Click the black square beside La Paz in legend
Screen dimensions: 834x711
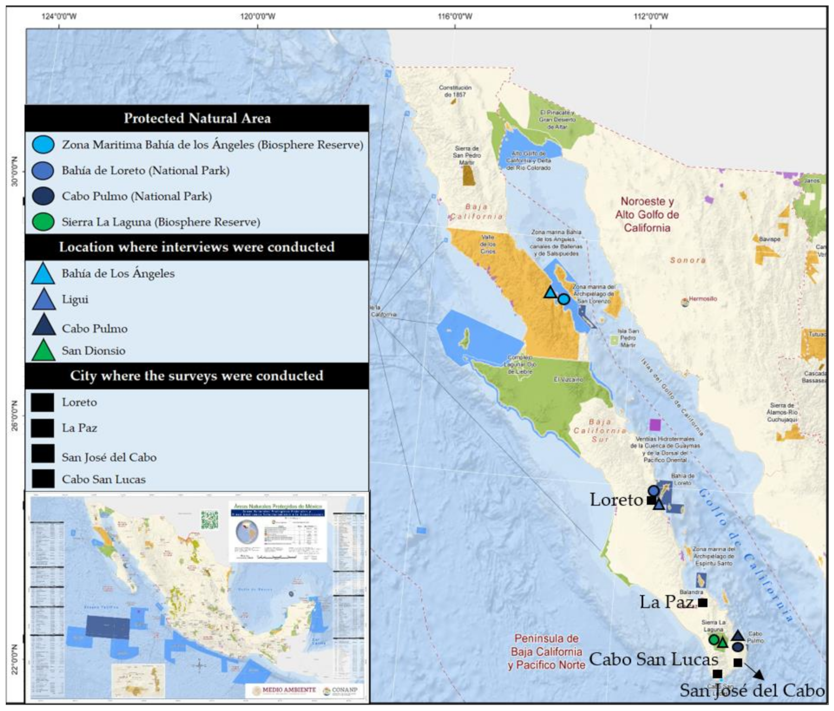click(42, 428)
